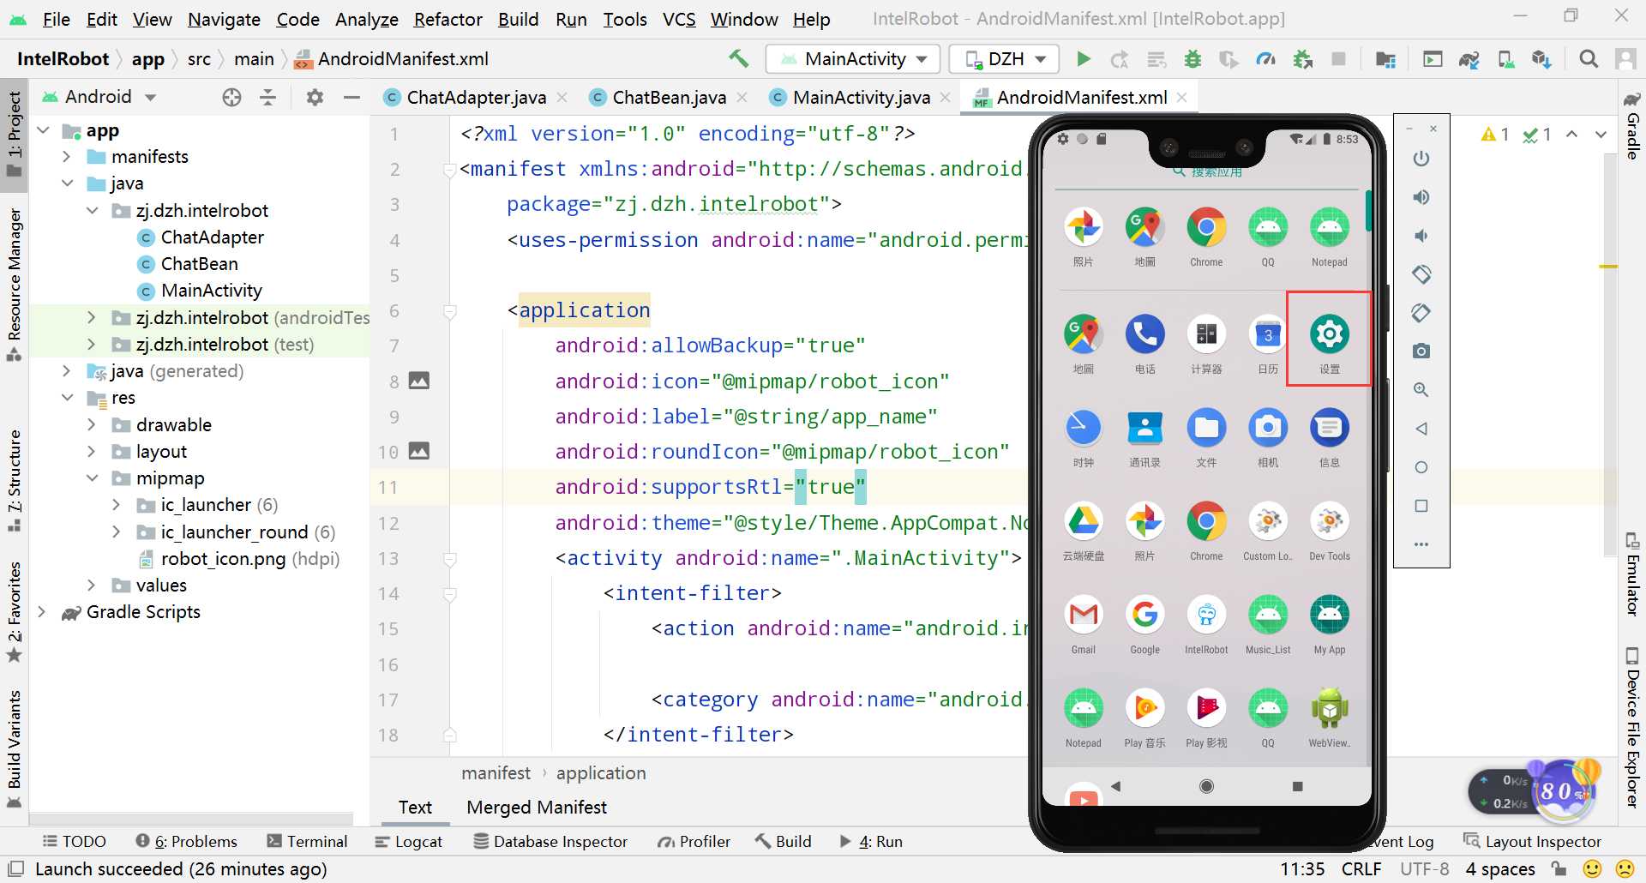Click the image gutter icon on line 8
Image resolution: width=1646 pixels, height=883 pixels.
pyautogui.click(x=419, y=381)
